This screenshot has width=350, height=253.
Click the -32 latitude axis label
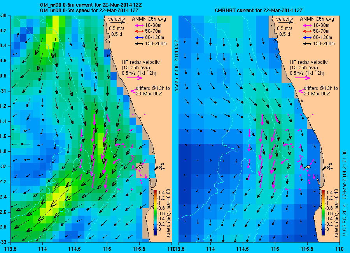click(3, 167)
